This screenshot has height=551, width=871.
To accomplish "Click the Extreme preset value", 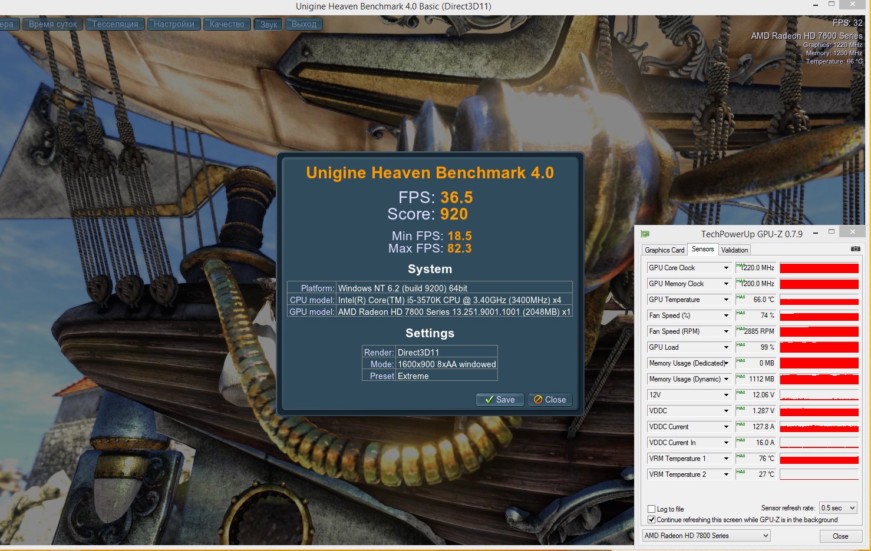I will (413, 376).
